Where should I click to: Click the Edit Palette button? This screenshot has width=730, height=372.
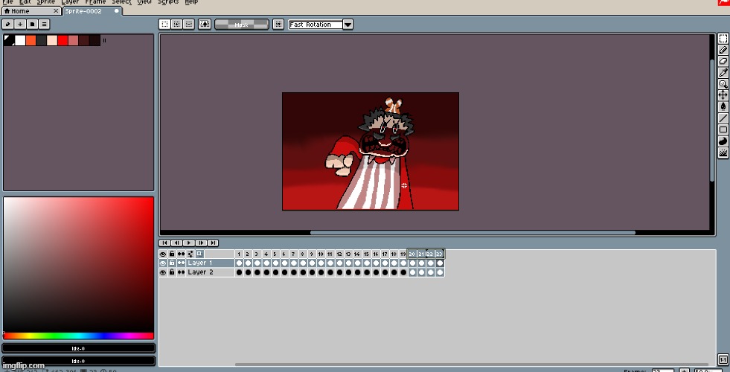point(8,25)
